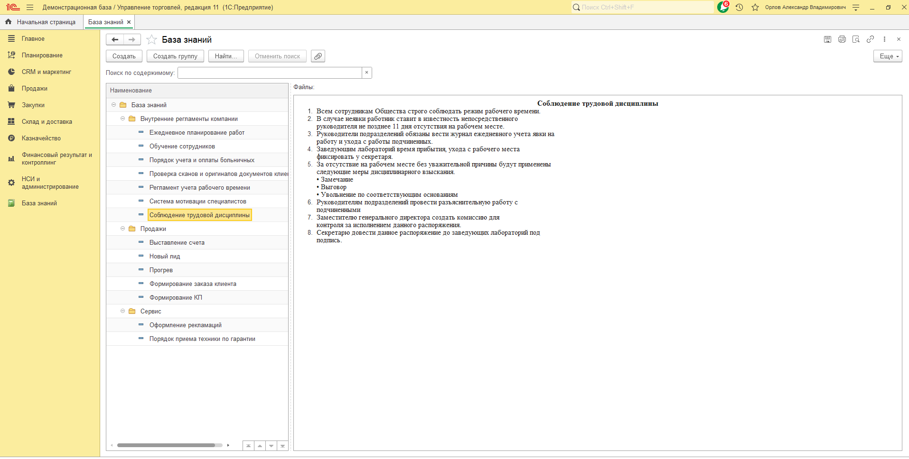This screenshot has width=909, height=459.
Task: Jump to first row of list
Action: (x=248, y=446)
